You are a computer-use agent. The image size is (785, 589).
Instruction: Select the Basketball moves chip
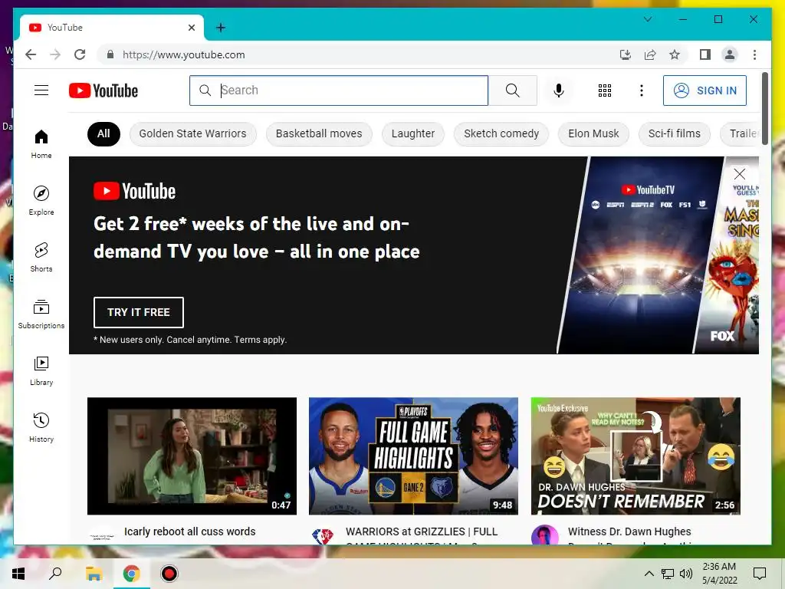coord(319,133)
